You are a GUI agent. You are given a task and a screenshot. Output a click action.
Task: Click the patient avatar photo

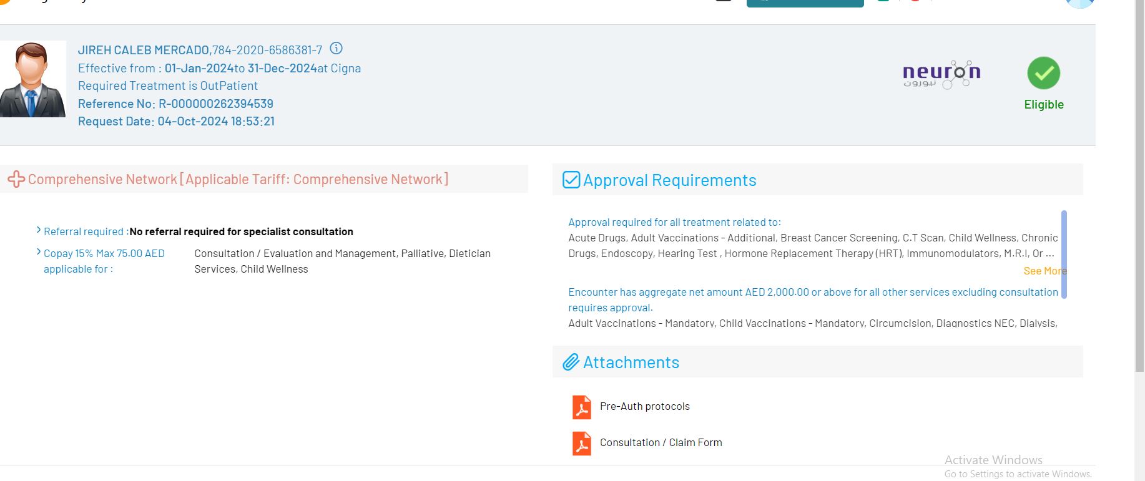pos(32,79)
